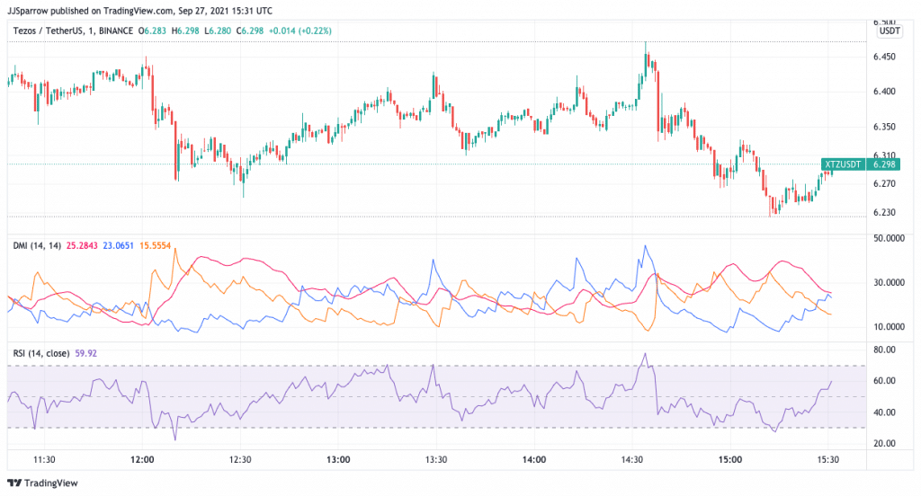The height and width of the screenshot is (496, 921).
Task: Click the 11:30 time axis label
Action: tap(44, 459)
